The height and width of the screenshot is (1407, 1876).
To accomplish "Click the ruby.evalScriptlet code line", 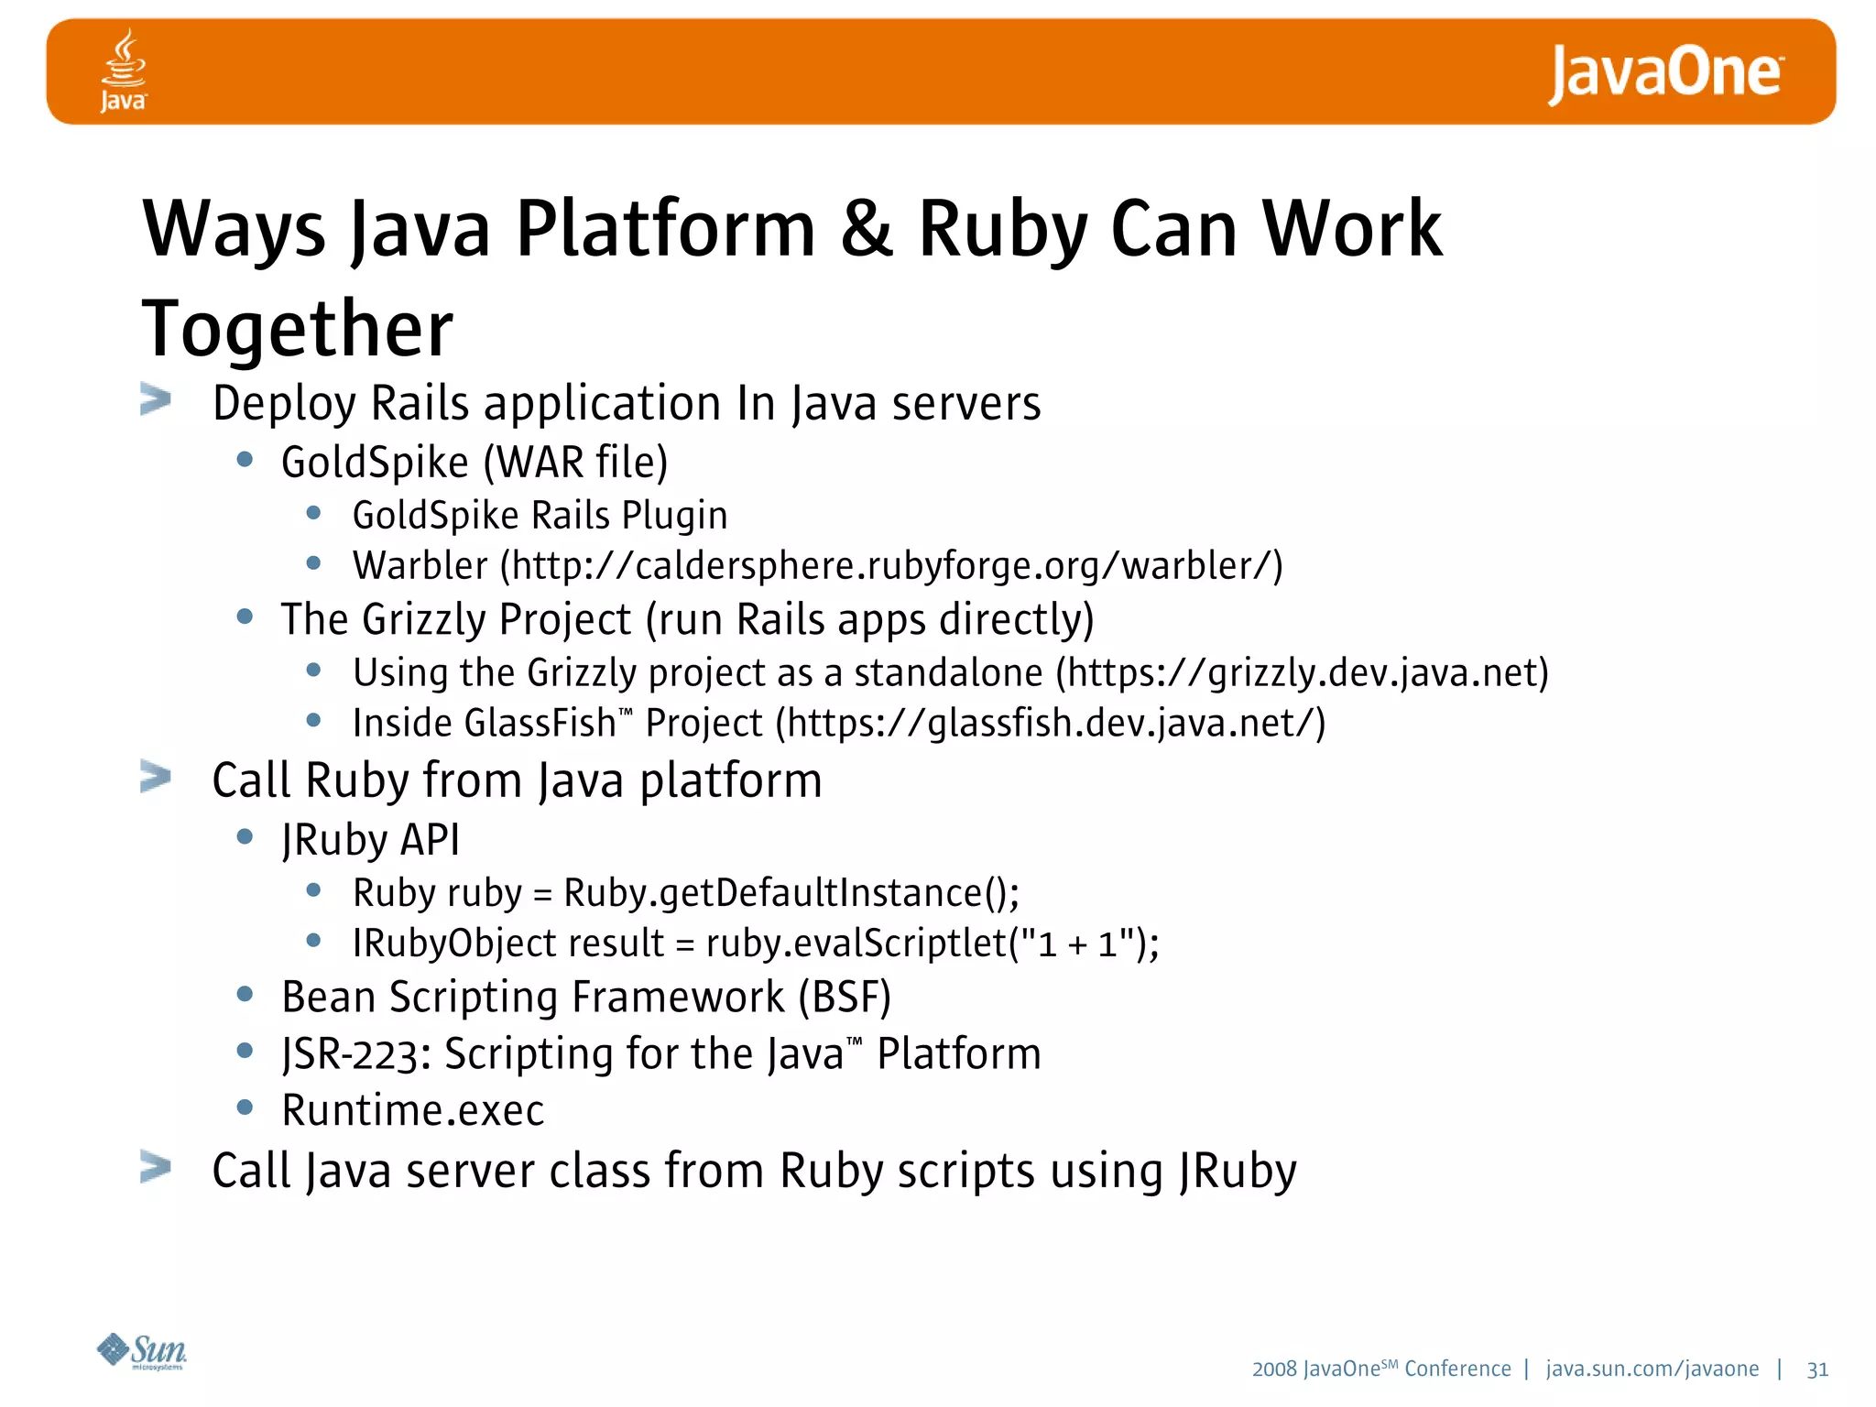I will pyautogui.click(x=756, y=943).
